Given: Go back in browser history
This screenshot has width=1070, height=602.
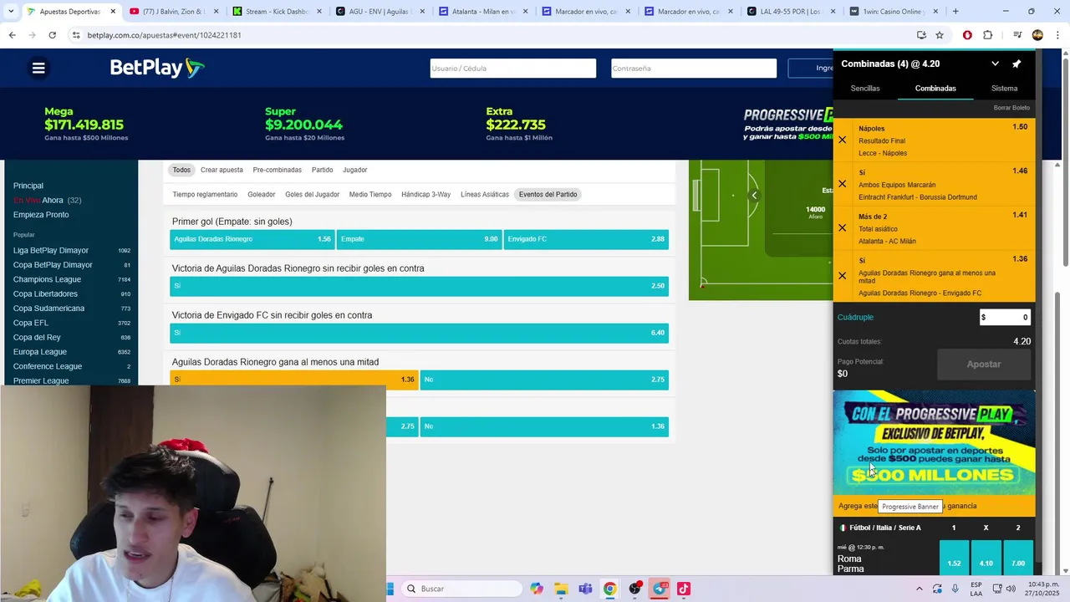Looking at the screenshot, I should pos(12,35).
